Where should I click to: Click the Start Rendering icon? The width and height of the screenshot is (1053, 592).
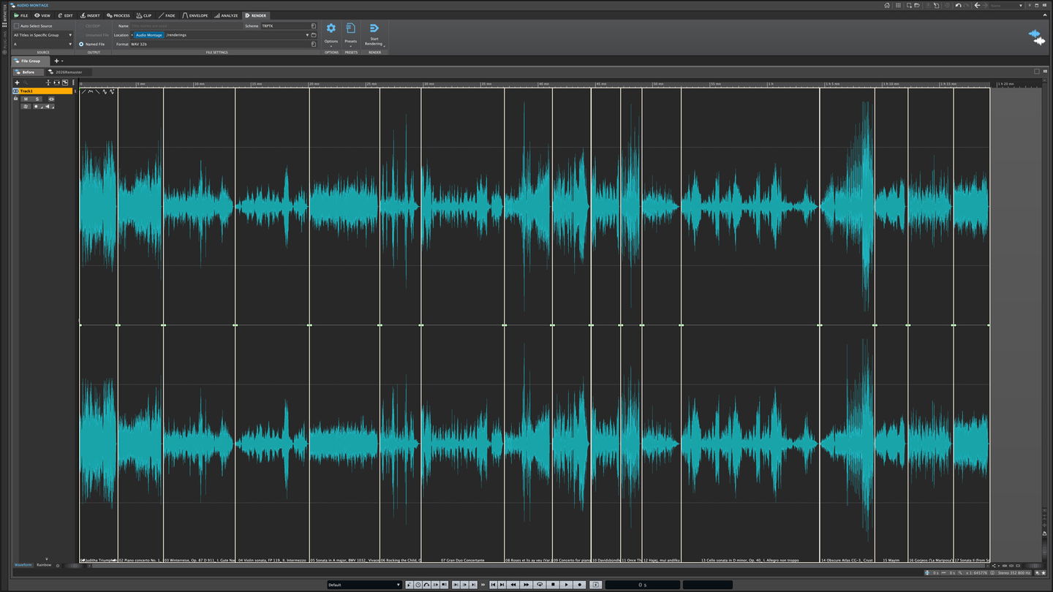point(374,29)
